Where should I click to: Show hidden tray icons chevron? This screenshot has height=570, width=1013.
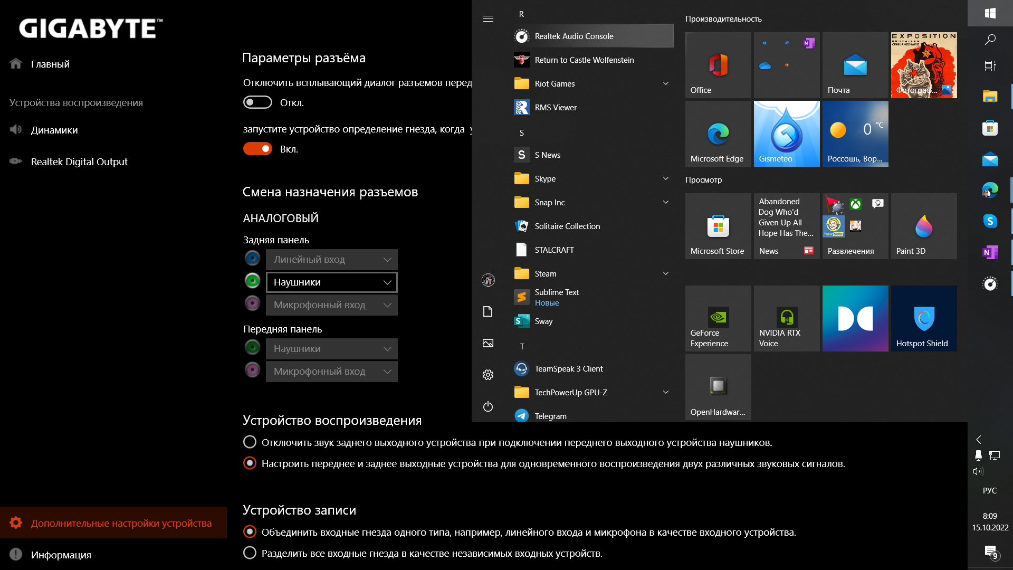979,439
